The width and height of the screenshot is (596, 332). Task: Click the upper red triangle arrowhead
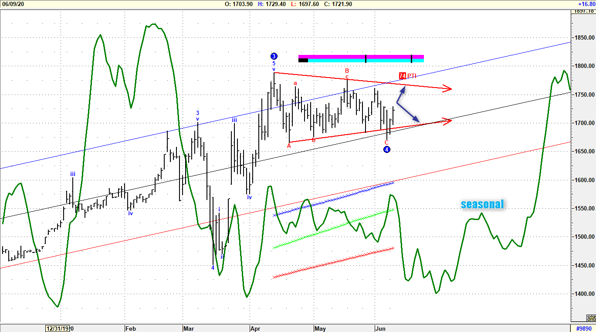(447, 89)
